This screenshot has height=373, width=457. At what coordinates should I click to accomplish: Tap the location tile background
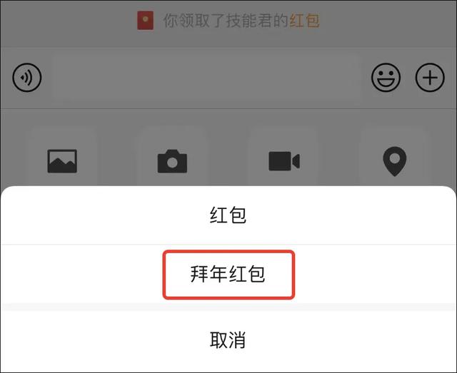[x=394, y=155]
